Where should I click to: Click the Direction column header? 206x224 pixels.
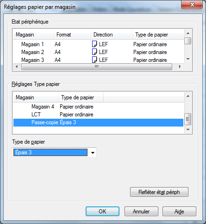pyautogui.click(x=111, y=35)
